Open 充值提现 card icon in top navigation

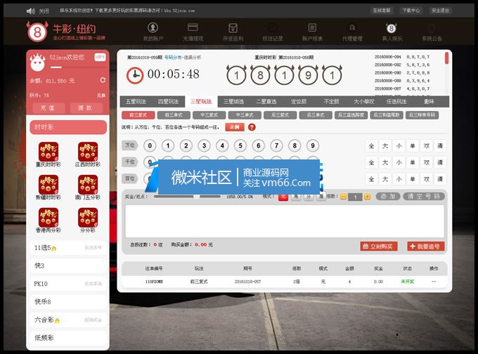(193, 27)
